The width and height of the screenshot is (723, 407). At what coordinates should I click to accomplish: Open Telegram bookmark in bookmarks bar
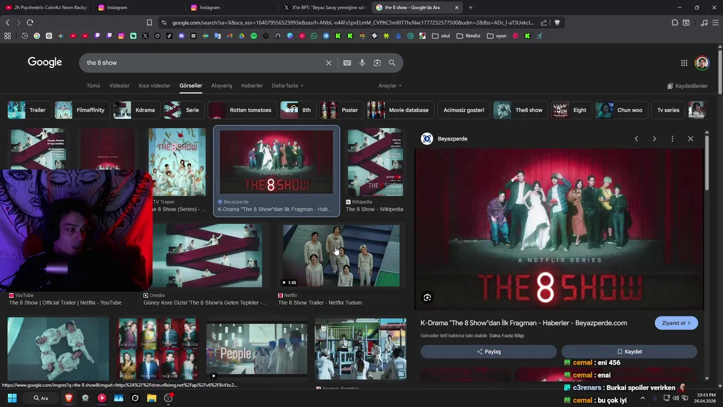(326, 36)
